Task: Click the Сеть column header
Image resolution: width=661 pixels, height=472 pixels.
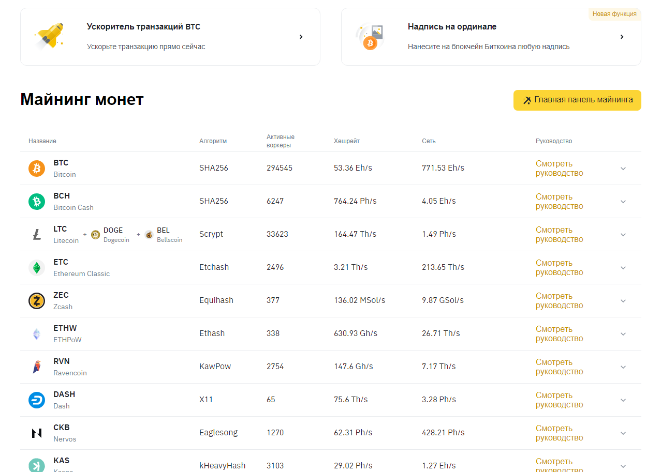Action: coord(429,141)
